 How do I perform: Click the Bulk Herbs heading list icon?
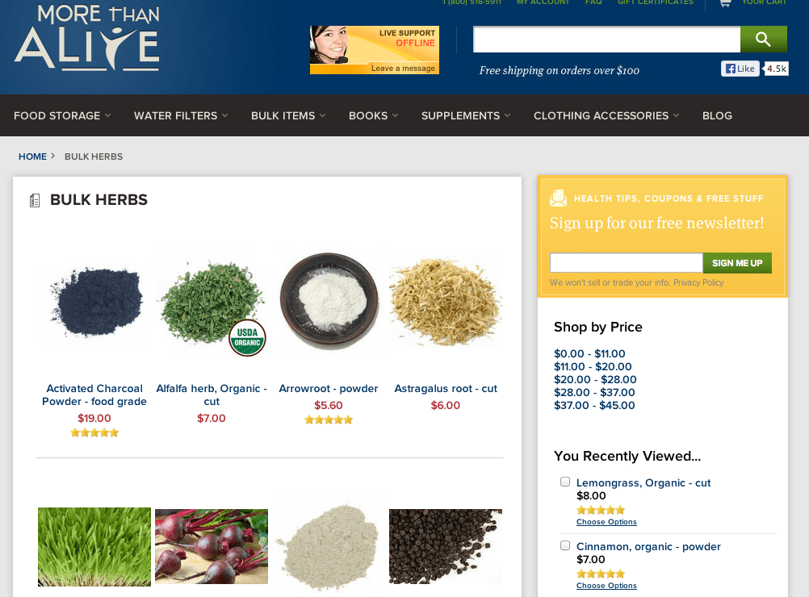tap(35, 200)
